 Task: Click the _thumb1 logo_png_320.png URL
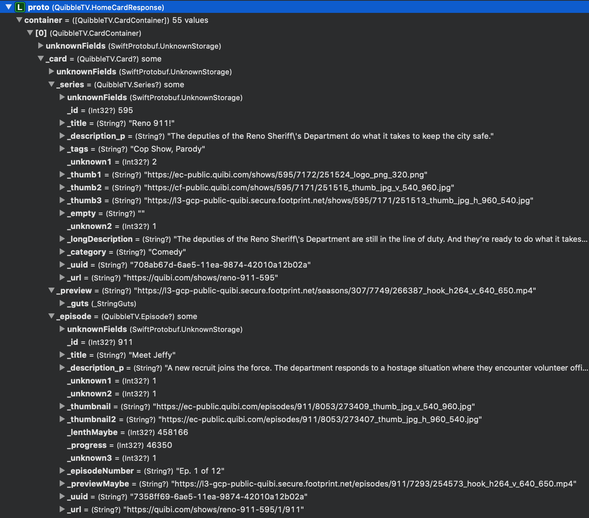pyautogui.click(x=286, y=175)
